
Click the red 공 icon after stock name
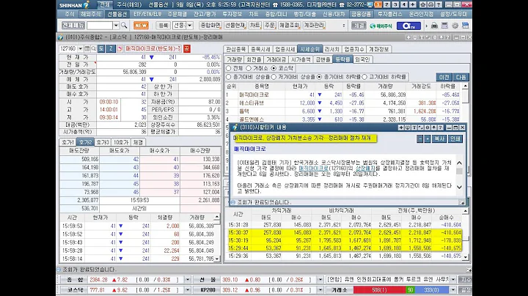pos(186,49)
